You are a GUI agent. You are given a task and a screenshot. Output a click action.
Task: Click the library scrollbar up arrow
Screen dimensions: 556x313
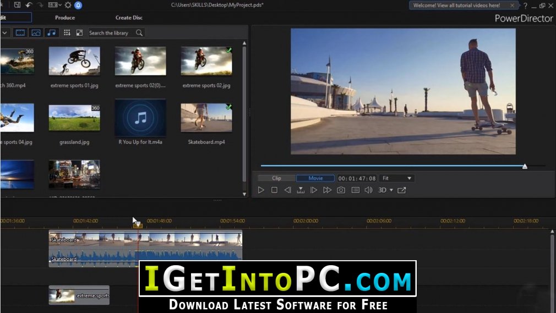point(244,43)
